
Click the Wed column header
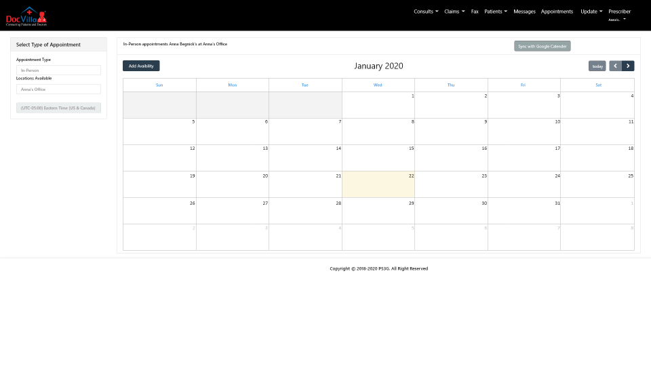click(378, 85)
